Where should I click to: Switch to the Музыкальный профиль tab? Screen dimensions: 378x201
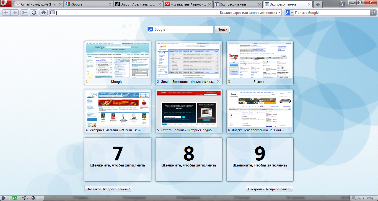[x=188, y=4]
